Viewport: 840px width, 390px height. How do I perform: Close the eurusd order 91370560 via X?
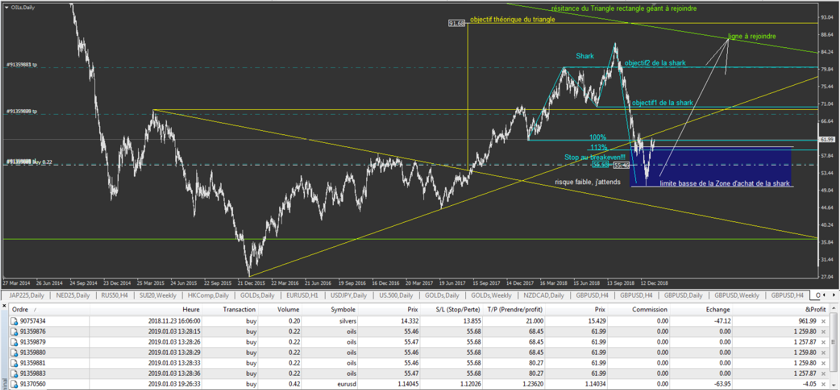pyautogui.click(x=823, y=384)
